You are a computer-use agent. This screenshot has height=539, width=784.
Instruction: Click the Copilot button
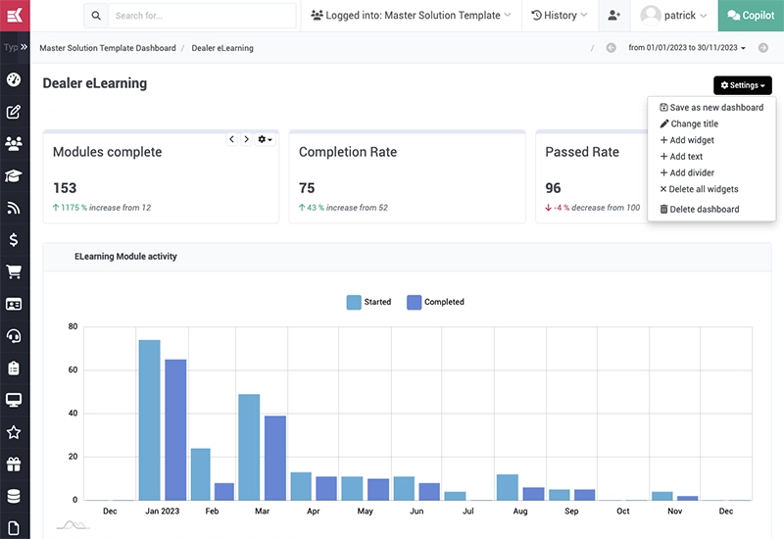click(x=751, y=16)
